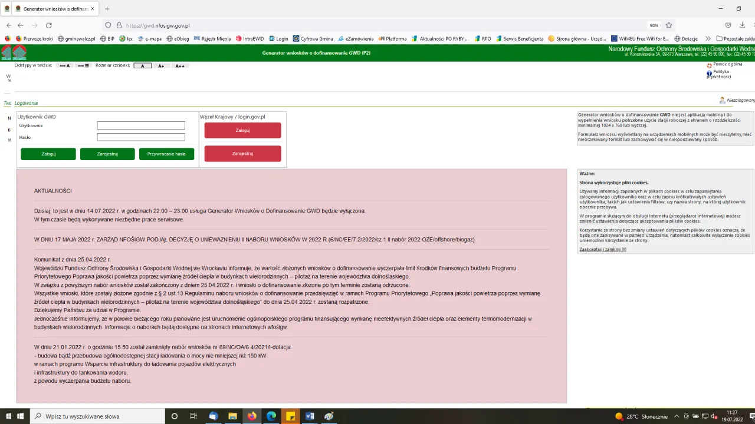Click the letter spacing icon next to Odstępy w tekście
755x424 pixels.
coord(64,65)
